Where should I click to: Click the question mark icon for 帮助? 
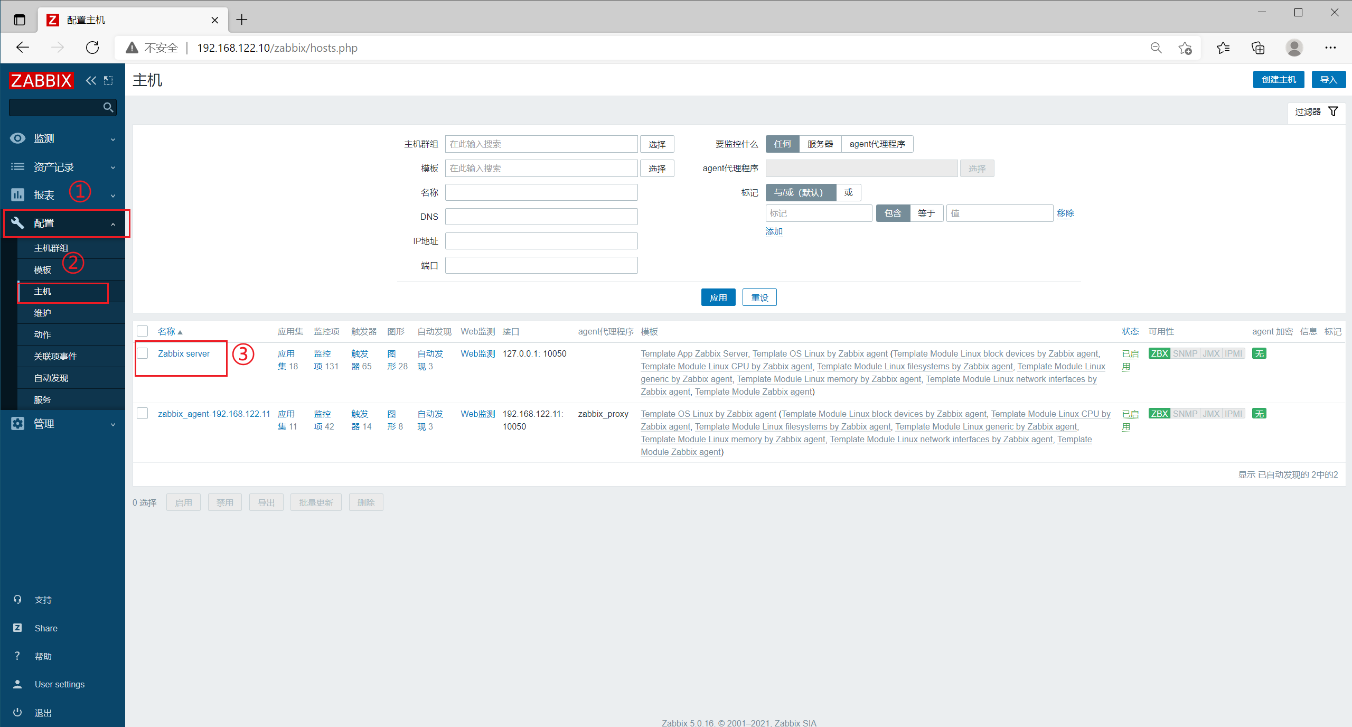(x=17, y=656)
